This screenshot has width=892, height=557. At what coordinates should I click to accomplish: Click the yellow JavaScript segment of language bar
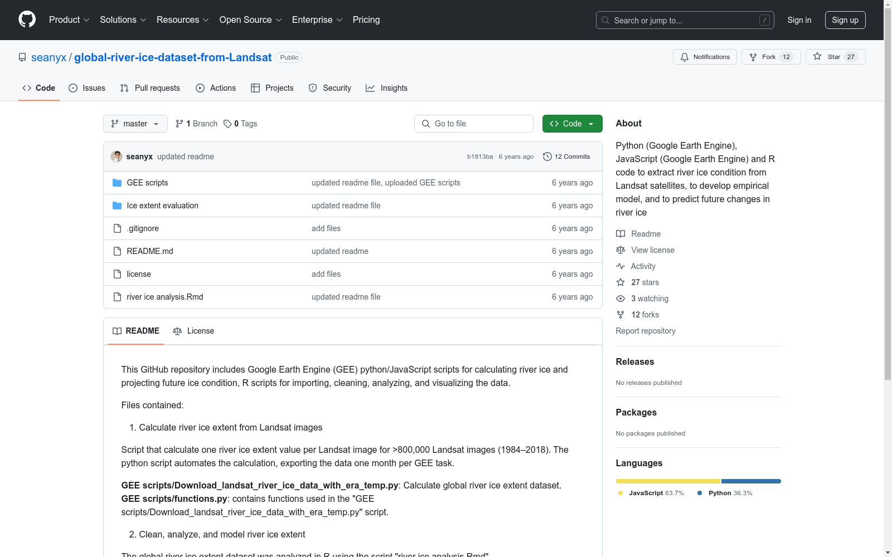click(x=668, y=481)
